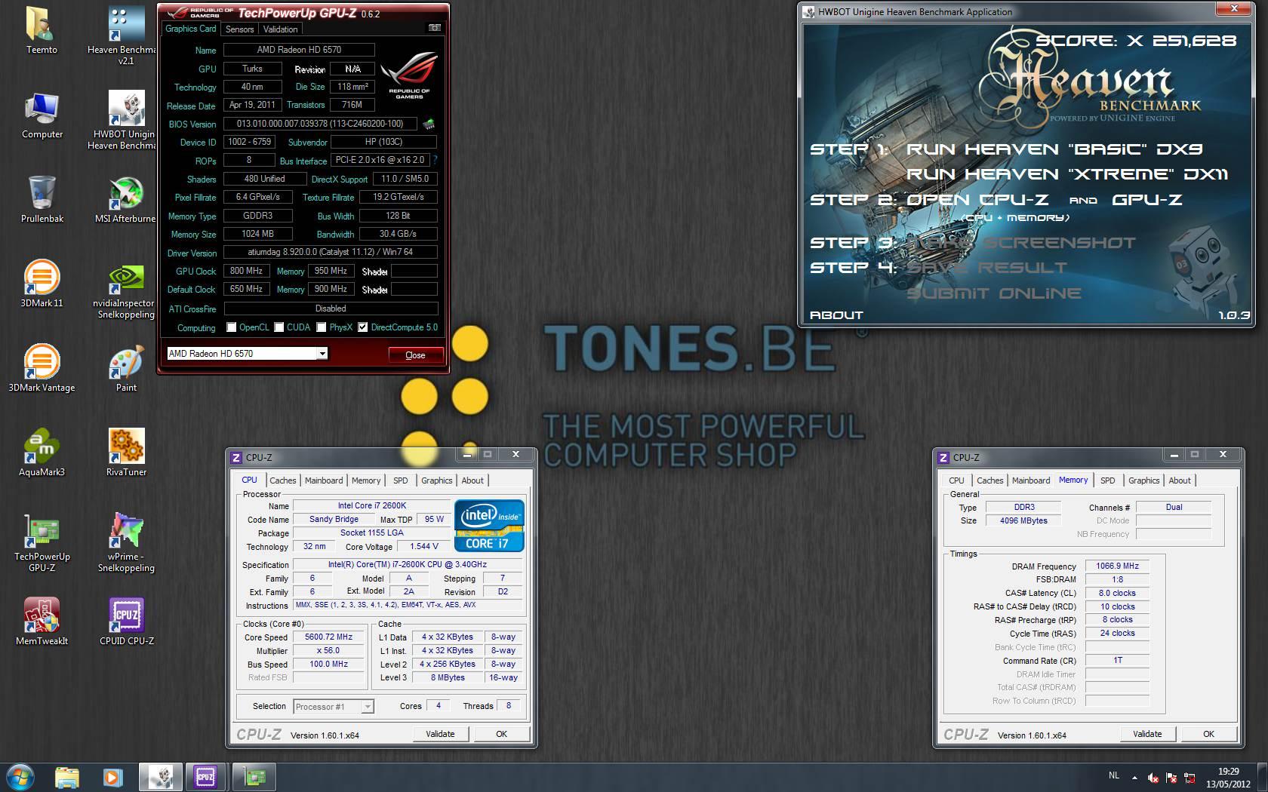Launch AquaMark3 desktop icon
Viewport: 1268px width, 792px height.
(x=42, y=453)
